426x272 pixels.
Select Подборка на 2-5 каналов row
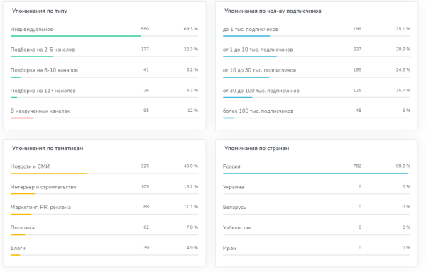(104, 52)
